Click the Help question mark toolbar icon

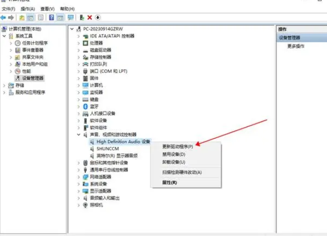point(52,17)
